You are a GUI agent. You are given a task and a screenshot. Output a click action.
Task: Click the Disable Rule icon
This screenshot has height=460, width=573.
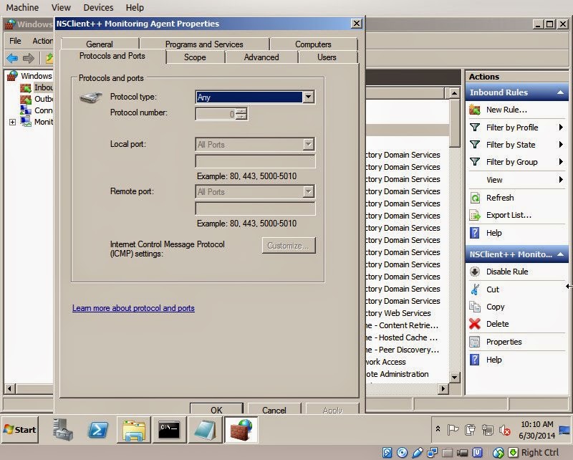click(474, 272)
